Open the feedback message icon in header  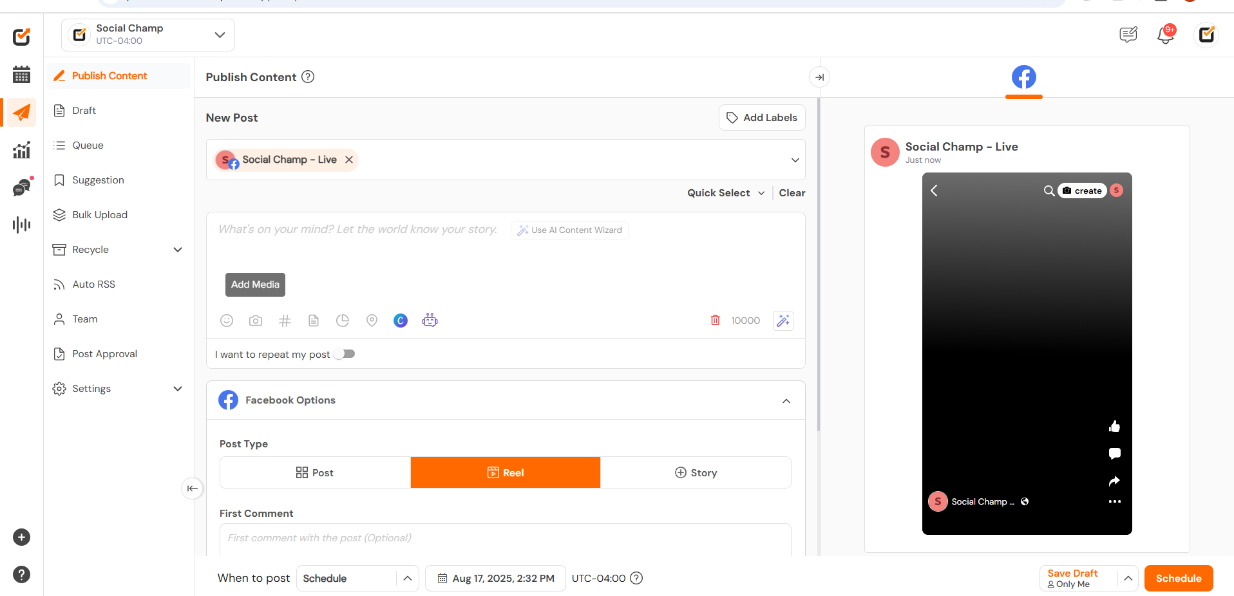point(1128,34)
